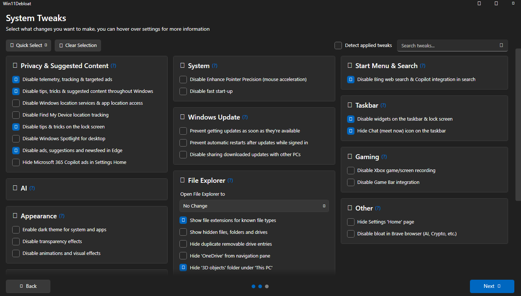This screenshot has height=296, width=521.
Task: Click the Clear Selection button
Action: (x=78, y=46)
